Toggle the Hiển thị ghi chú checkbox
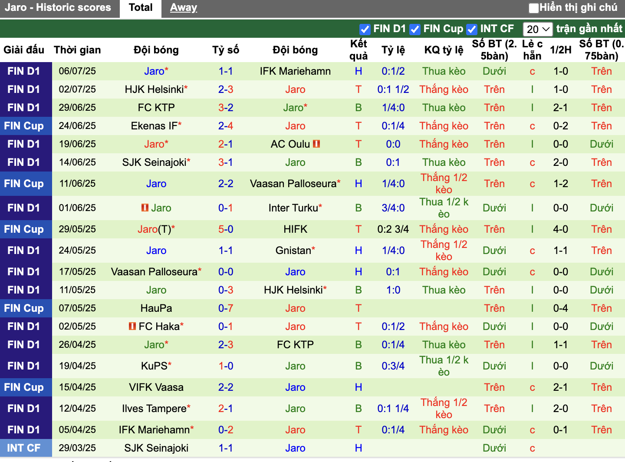Image resolution: width=625 pixels, height=462 pixels. point(534,8)
